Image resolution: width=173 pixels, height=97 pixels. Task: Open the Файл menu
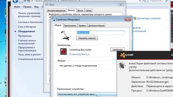coord(17,7)
